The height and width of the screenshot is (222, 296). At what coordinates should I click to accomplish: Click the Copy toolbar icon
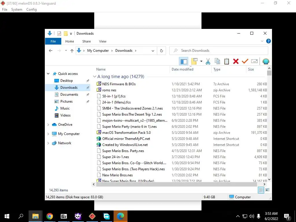tap(217, 61)
